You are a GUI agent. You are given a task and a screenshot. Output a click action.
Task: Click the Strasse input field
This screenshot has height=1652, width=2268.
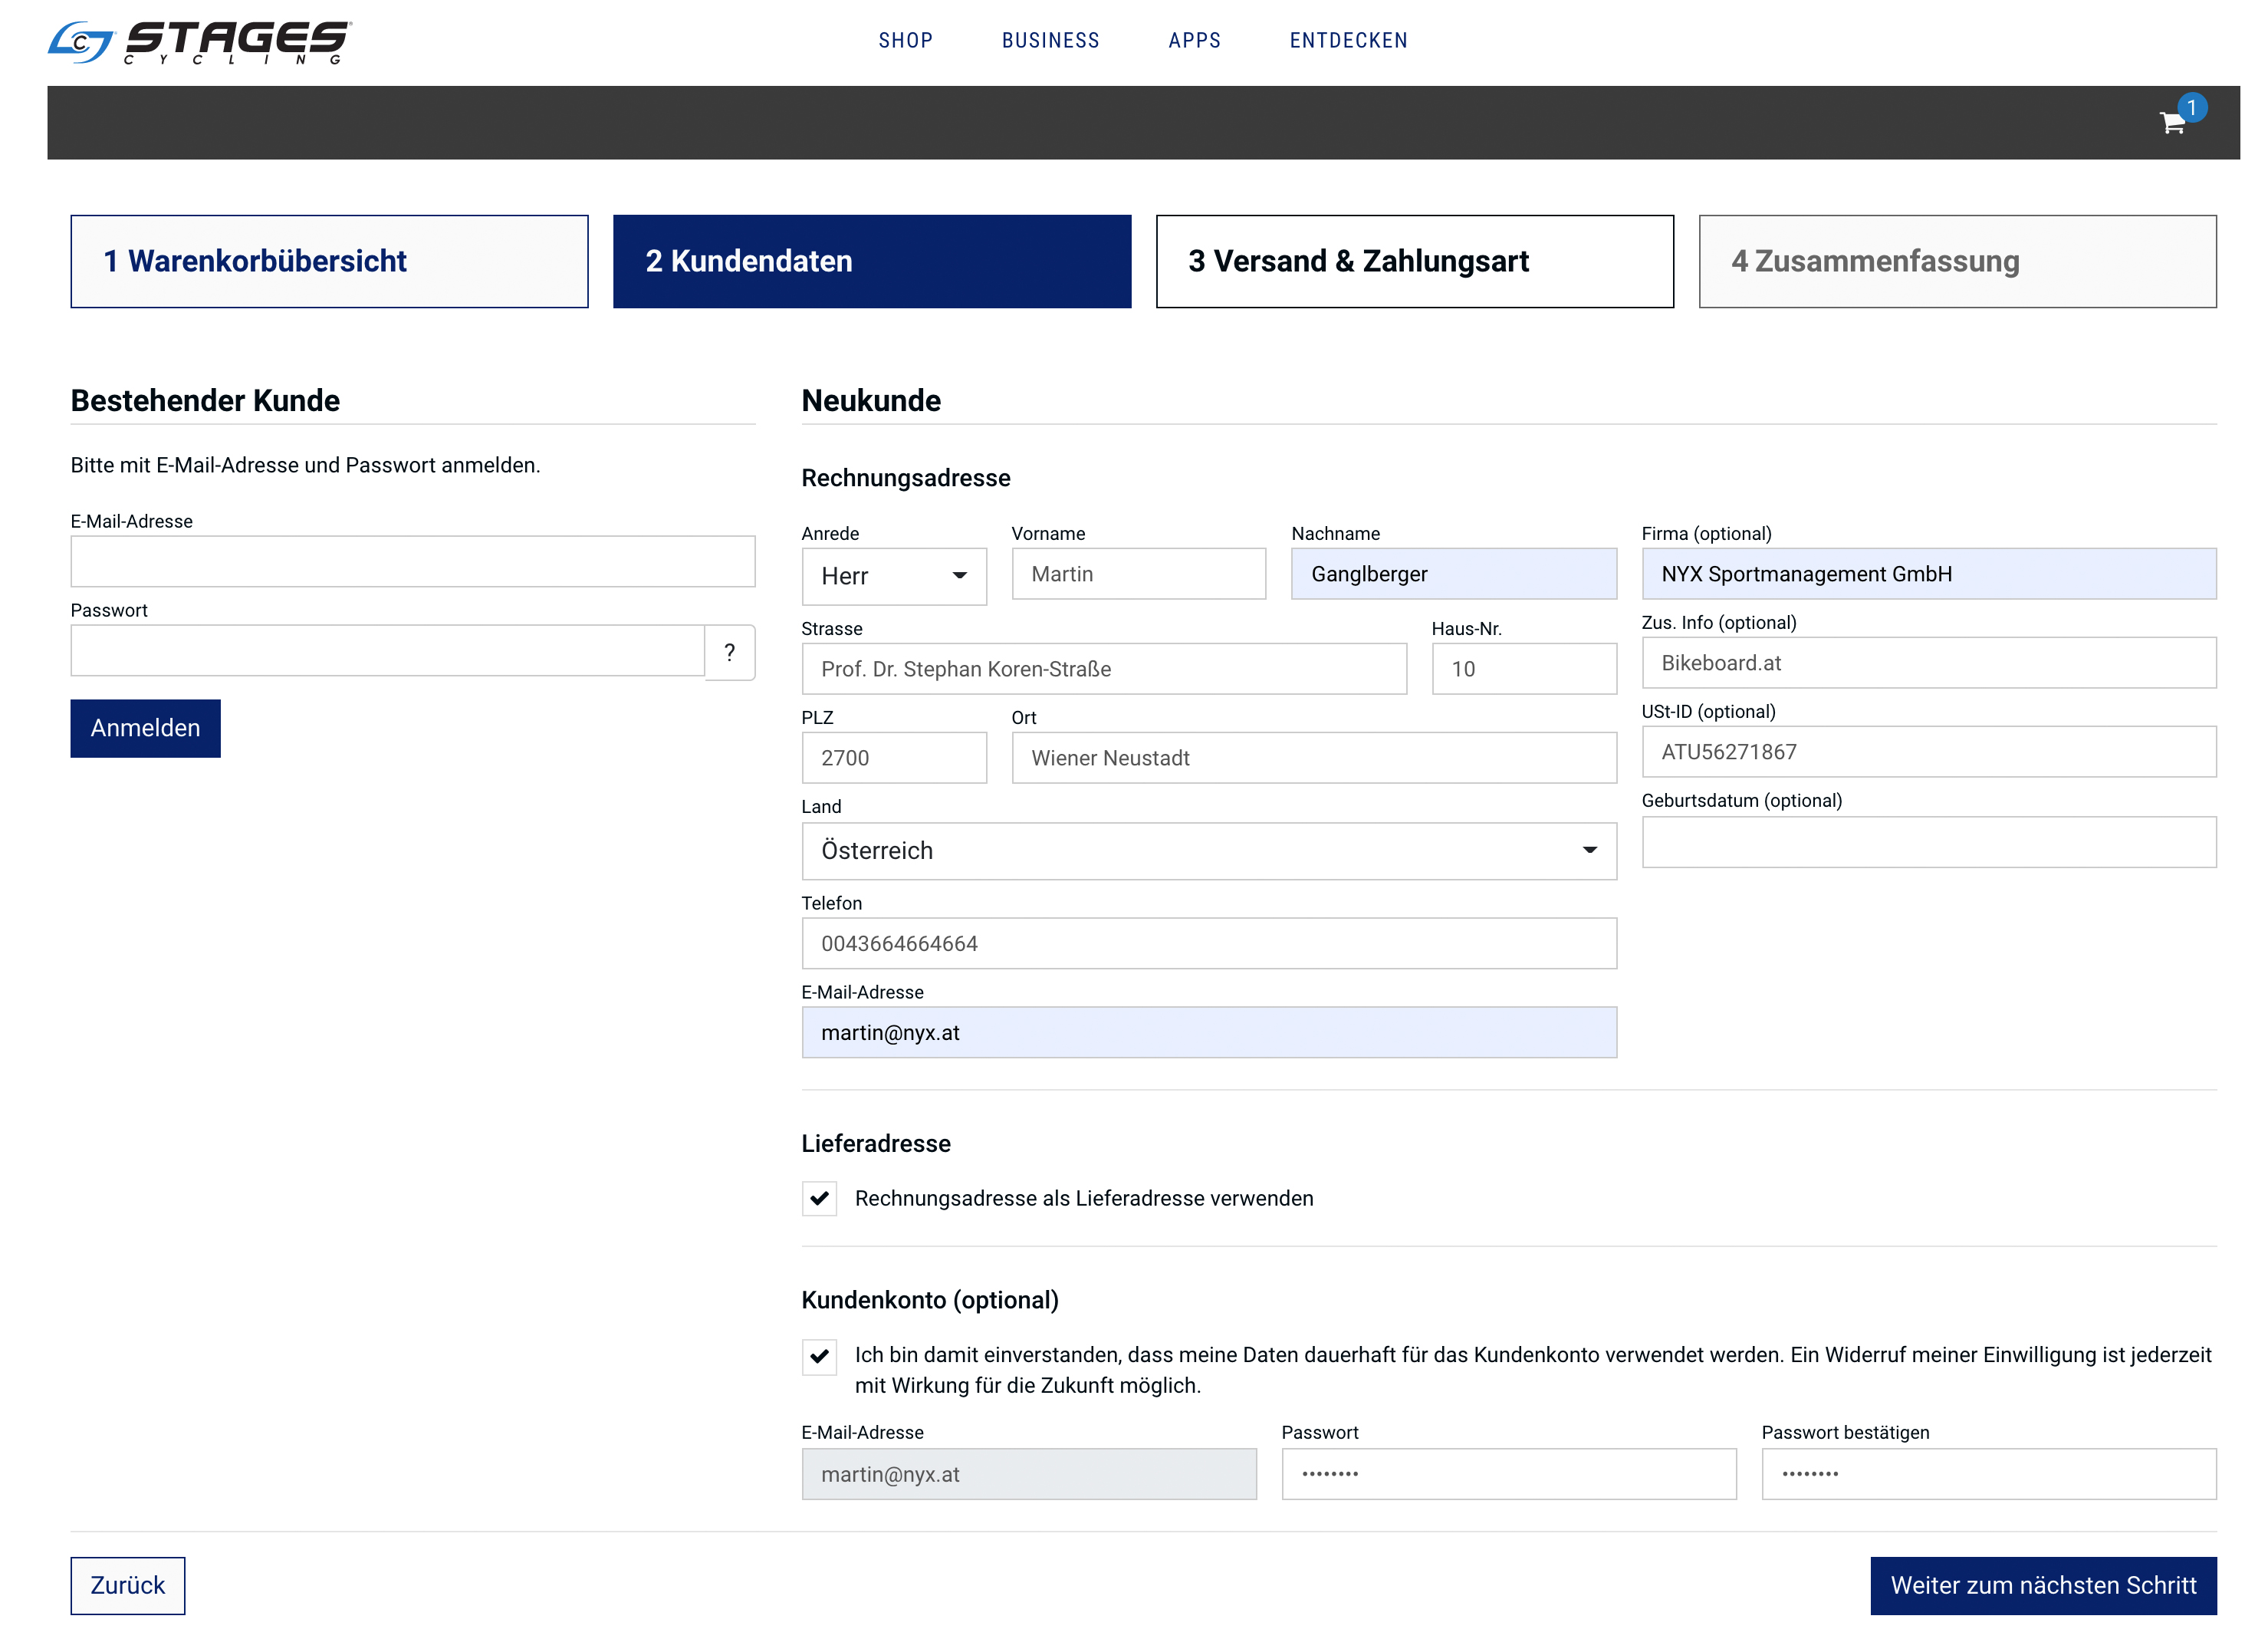coord(1104,669)
